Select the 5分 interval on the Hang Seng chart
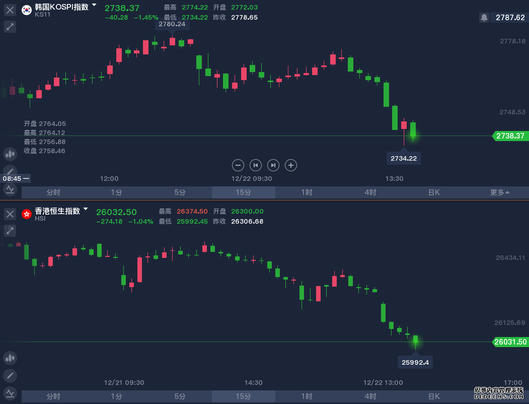Image resolution: width=529 pixels, height=404 pixels. 180,396
